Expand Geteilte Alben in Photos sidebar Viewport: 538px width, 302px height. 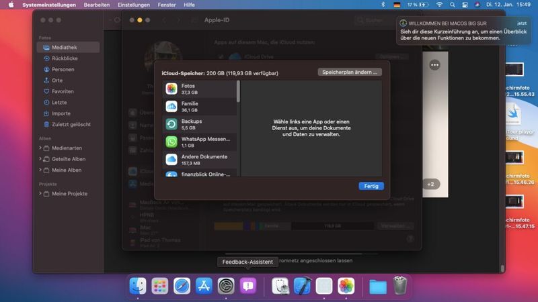click(x=40, y=159)
